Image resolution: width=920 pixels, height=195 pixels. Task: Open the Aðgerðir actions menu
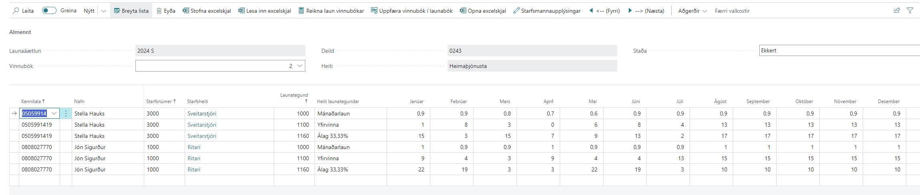coord(692,11)
